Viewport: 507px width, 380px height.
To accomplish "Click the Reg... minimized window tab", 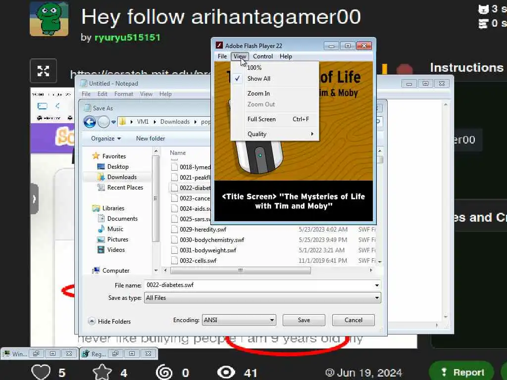I will click(x=95, y=354).
